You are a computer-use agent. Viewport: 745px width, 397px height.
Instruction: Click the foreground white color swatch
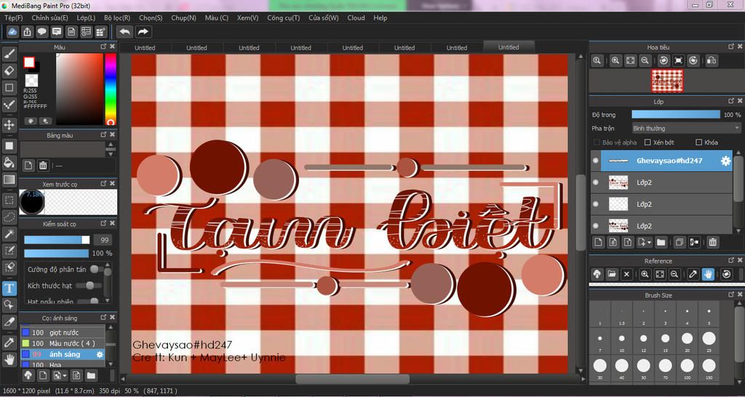29,62
